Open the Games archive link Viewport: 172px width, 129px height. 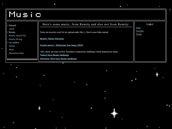tap(12, 46)
